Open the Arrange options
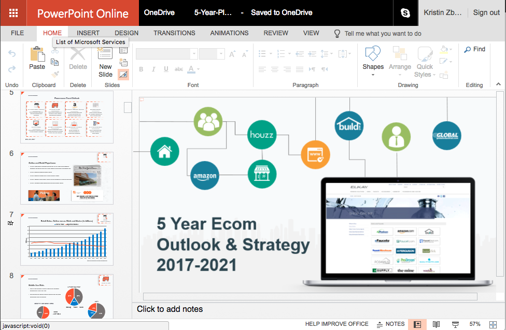The height and width of the screenshot is (330, 506). [400, 61]
